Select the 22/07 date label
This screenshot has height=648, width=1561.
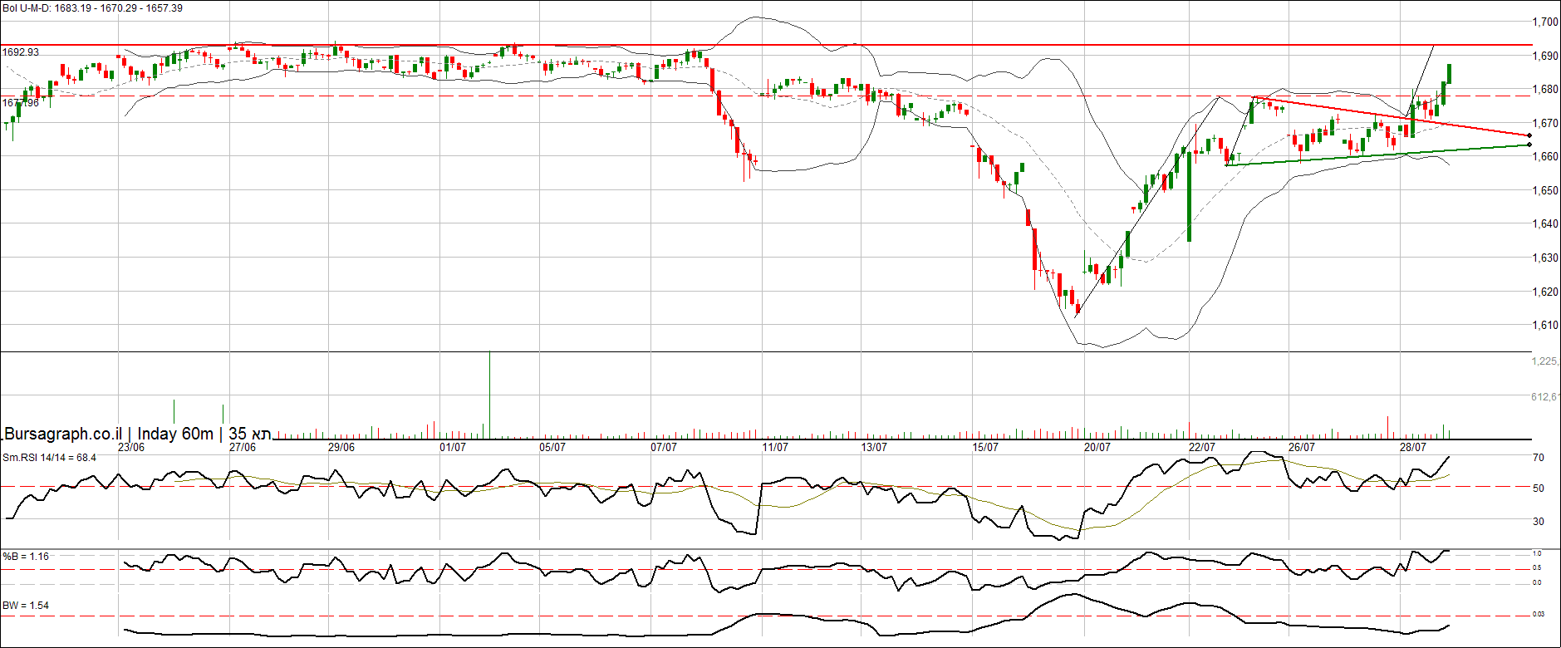tap(1202, 447)
